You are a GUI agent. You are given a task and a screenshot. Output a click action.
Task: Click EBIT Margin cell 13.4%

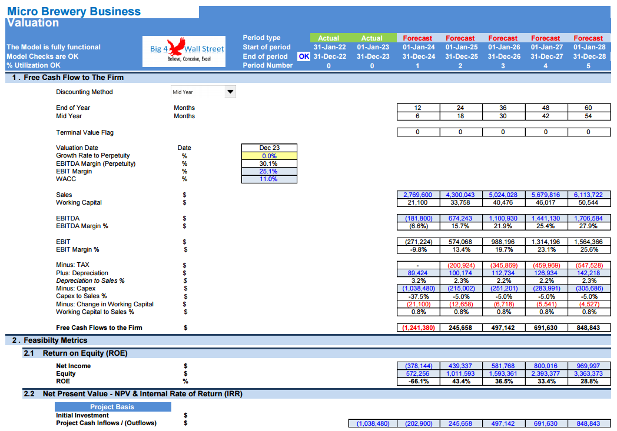coord(461,250)
